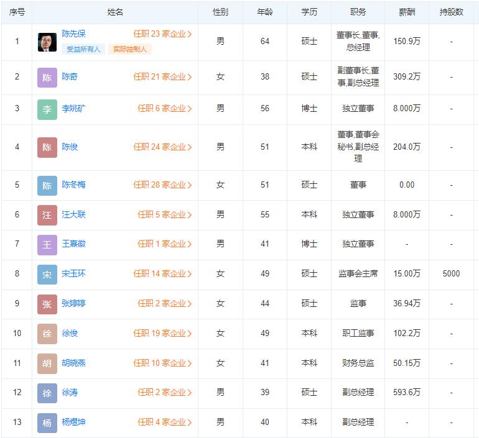Click the purple 王 avatar icon
The width and height of the screenshot is (479, 438).
tap(47, 244)
